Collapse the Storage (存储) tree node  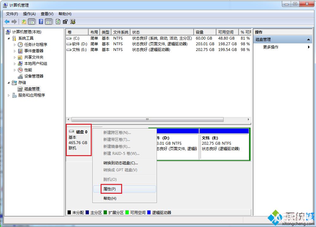point(9,83)
